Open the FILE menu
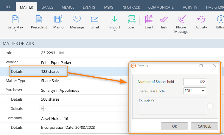The height and width of the screenshot is (135, 224). (x=7, y=7)
